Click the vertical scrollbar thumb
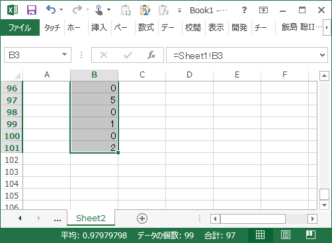 coord(324,194)
